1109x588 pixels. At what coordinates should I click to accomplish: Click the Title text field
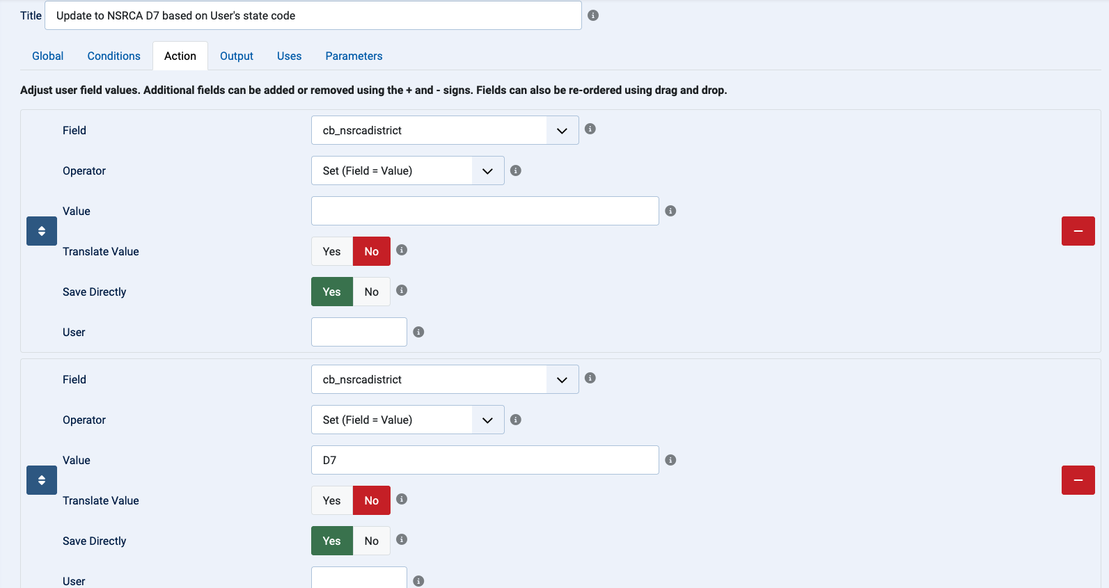point(313,15)
